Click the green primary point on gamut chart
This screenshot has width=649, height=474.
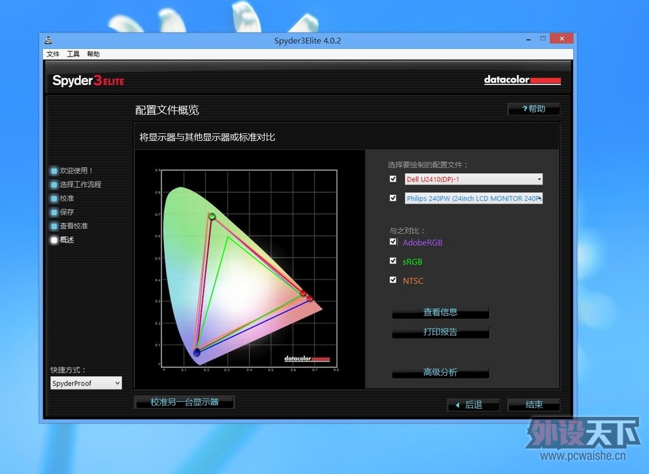[212, 216]
